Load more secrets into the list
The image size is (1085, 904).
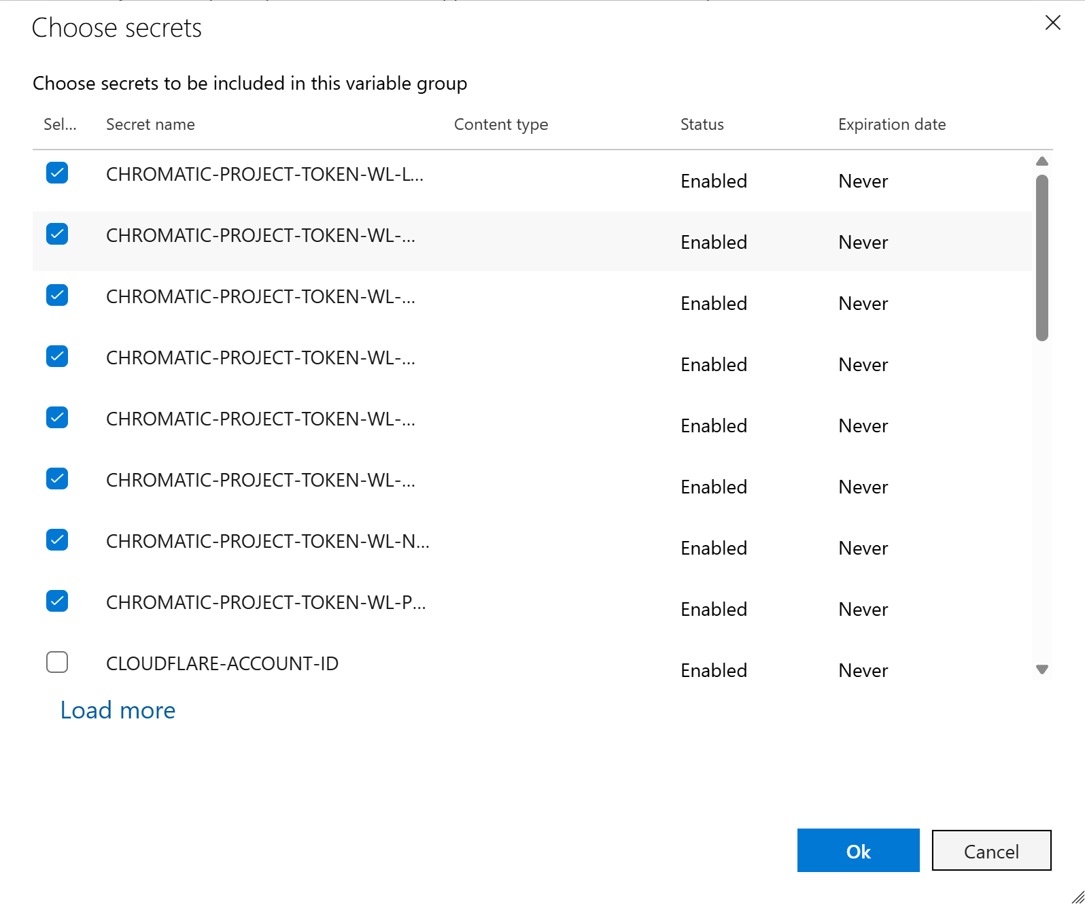pyautogui.click(x=118, y=710)
